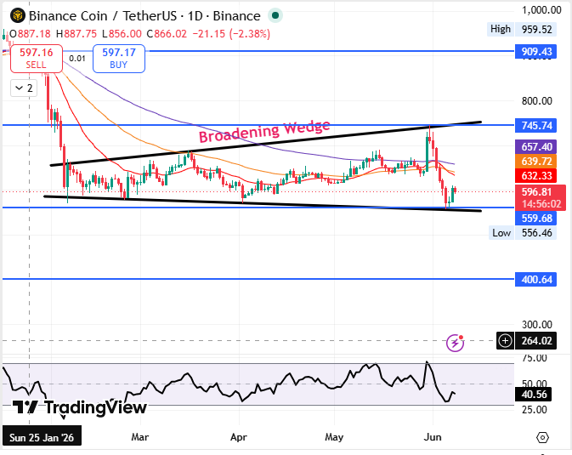The height and width of the screenshot is (455, 572).
Task: Open the chart settings gear icon
Action: [x=542, y=437]
